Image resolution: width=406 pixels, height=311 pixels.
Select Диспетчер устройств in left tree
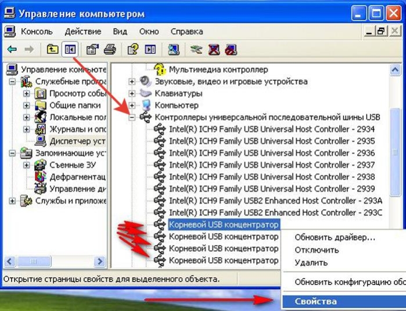tap(77, 141)
